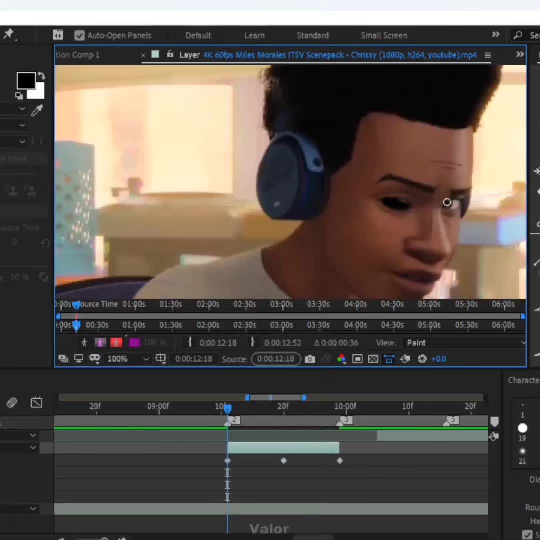Click the timeline current-time indicator

click(x=227, y=409)
